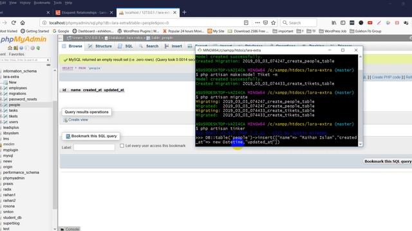Click browser forward arrow
The image size is (412, 231).
pos(5,23)
